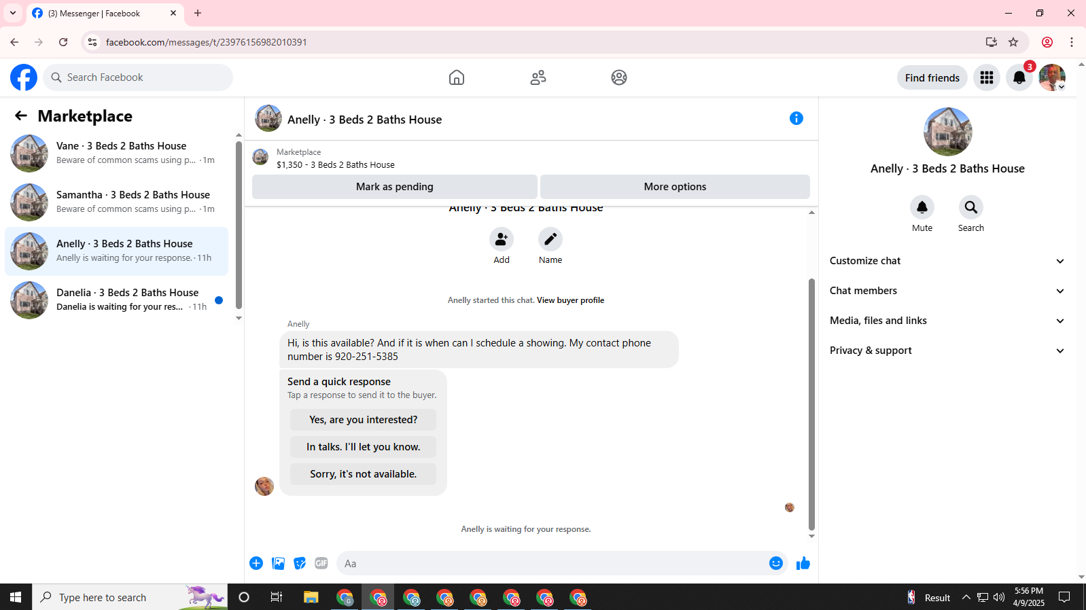Viewport: 1086px width, 610px height.
Task: Open more actions plus icon
Action: (x=256, y=563)
